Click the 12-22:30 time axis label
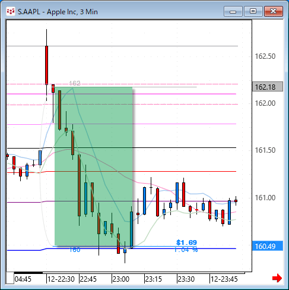 tap(61, 279)
